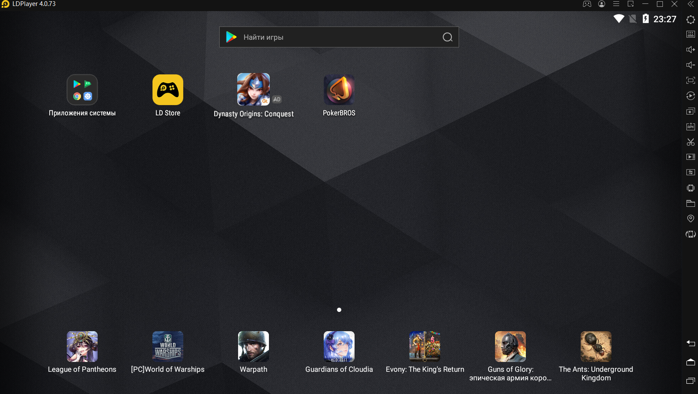Click the search magnifier icon
This screenshot has height=394, width=698.
click(447, 37)
